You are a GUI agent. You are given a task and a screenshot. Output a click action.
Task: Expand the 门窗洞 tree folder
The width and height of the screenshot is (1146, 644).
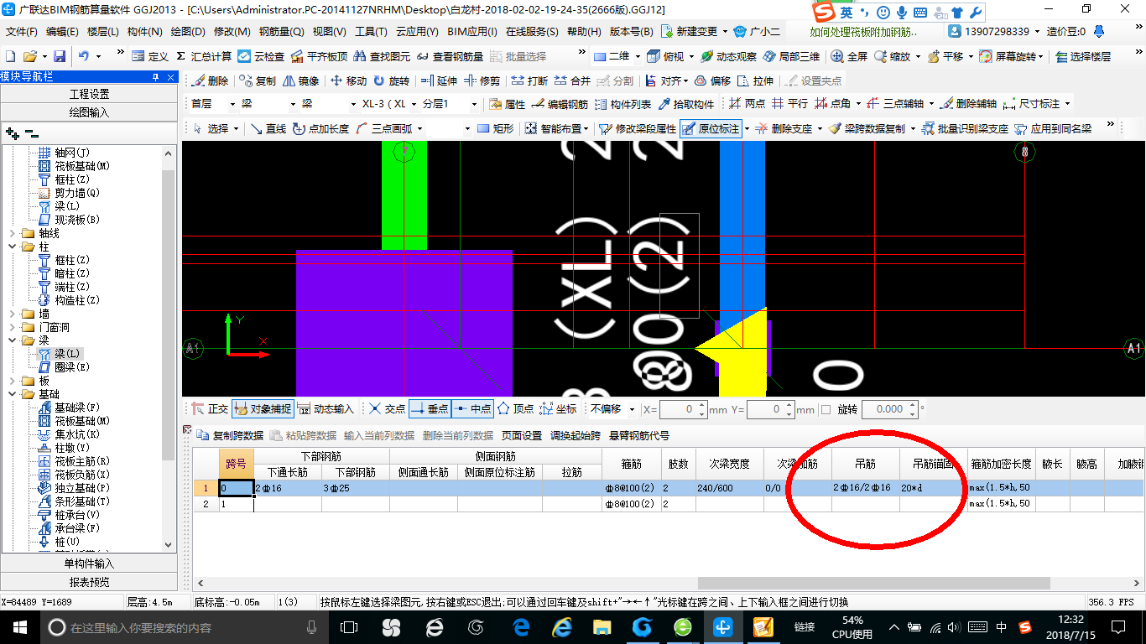coord(12,327)
